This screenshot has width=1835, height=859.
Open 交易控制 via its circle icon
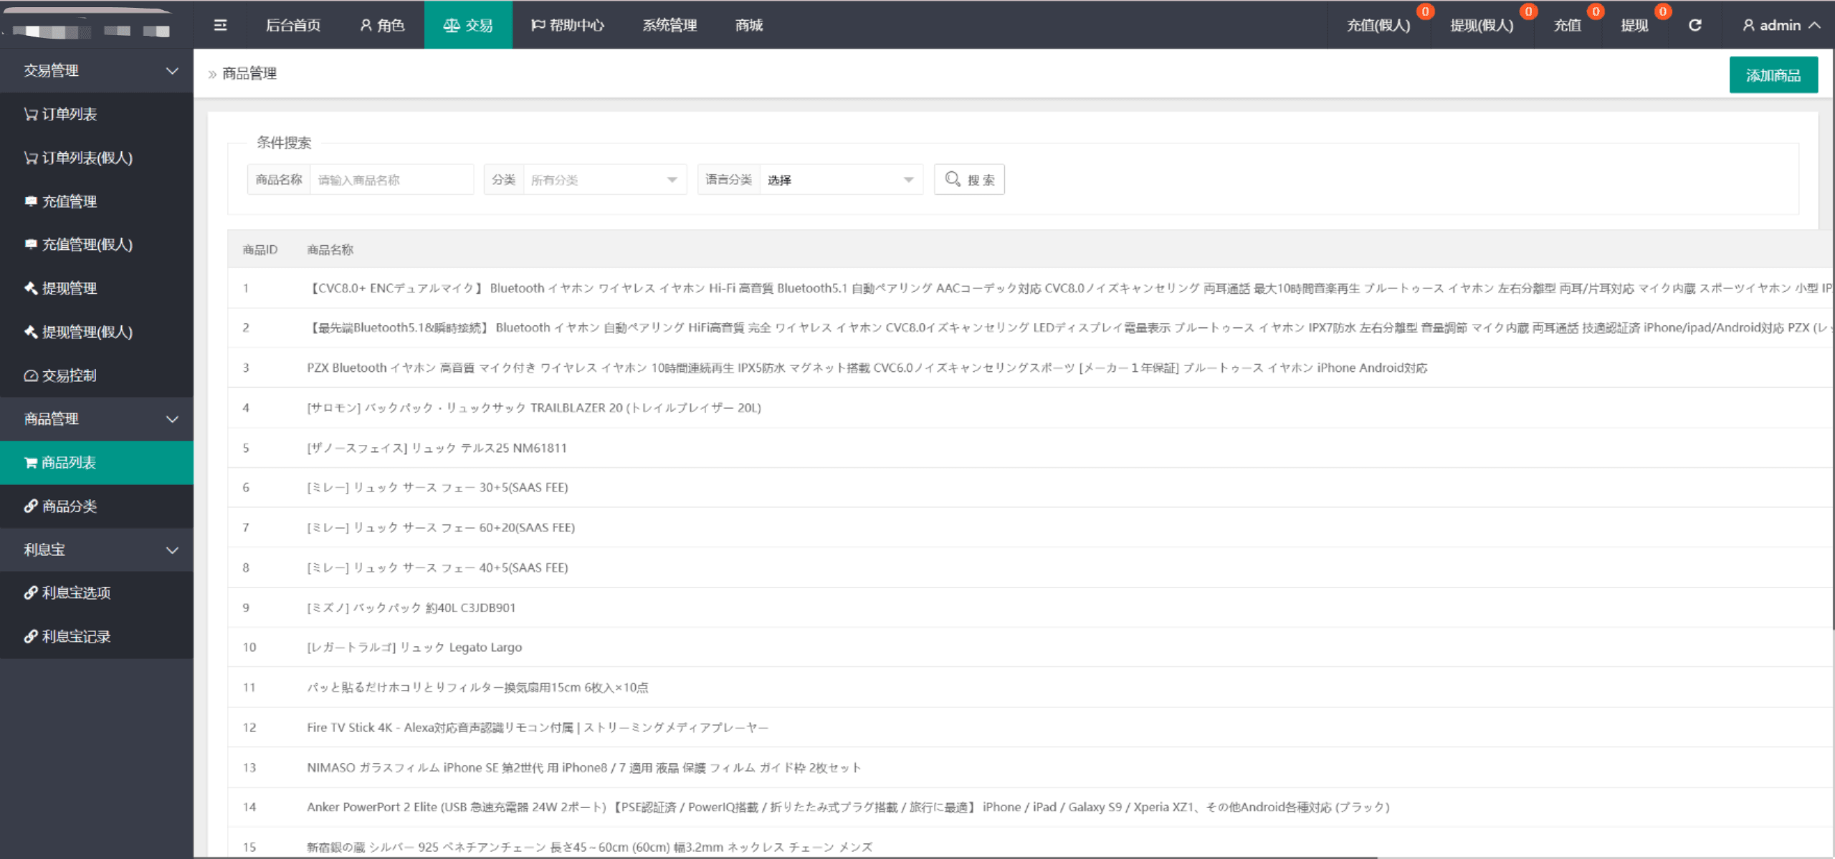tap(30, 375)
